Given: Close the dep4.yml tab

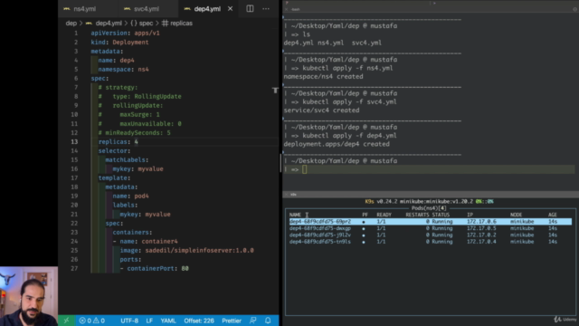Looking at the screenshot, I should [x=230, y=8].
